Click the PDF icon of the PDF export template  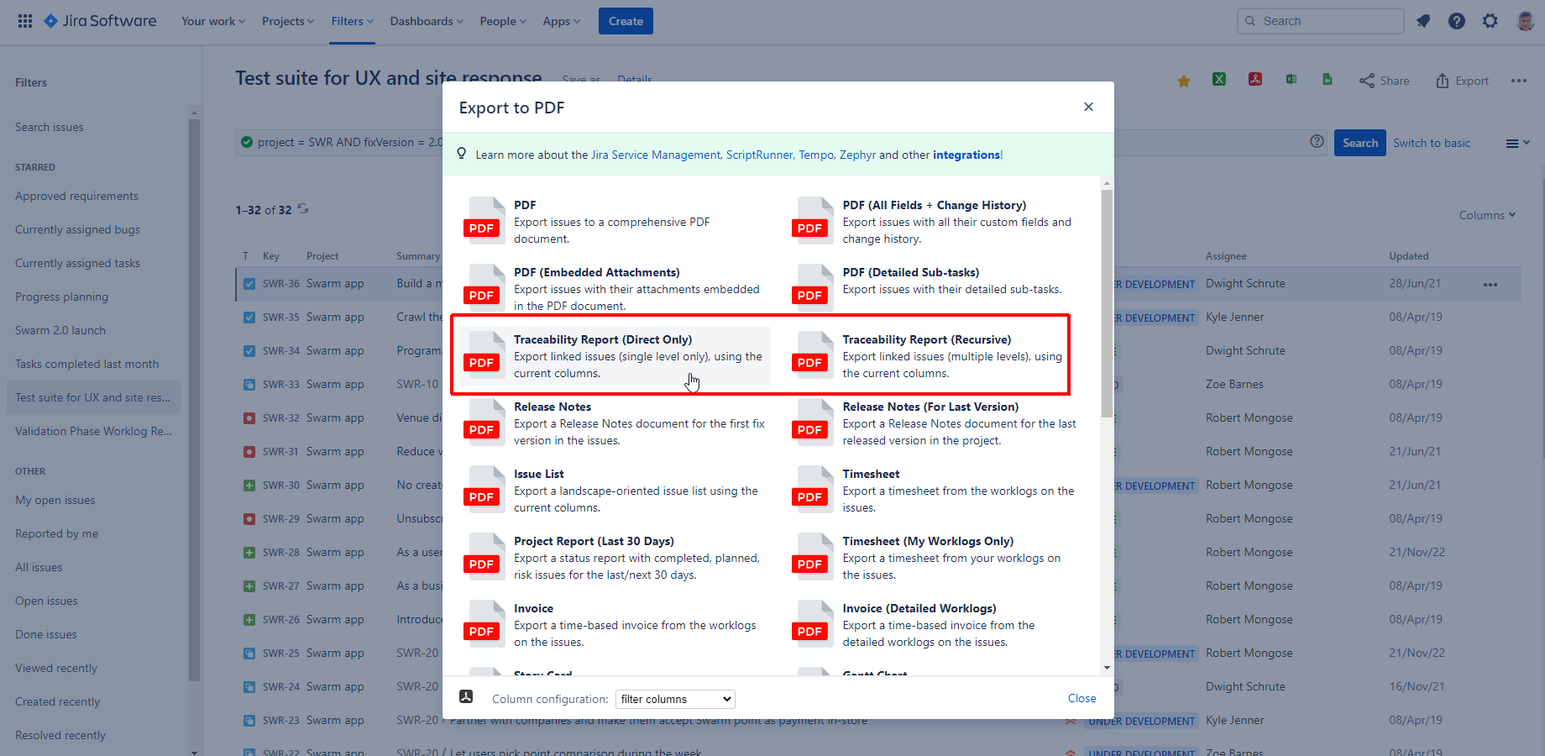pyautogui.click(x=484, y=220)
